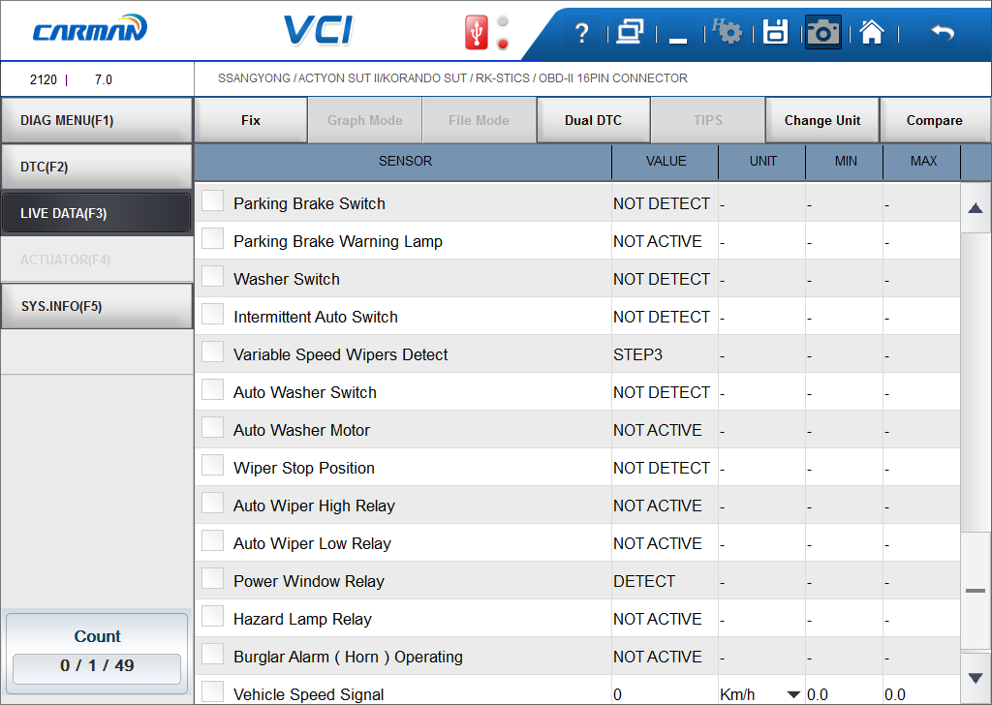Click the File Mode button
Viewport: 992px width, 705px height.
tap(479, 120)
